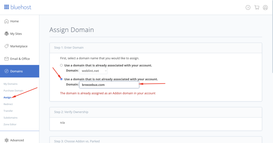
Task: Open the user account profile icon
Action: (265, 7)
